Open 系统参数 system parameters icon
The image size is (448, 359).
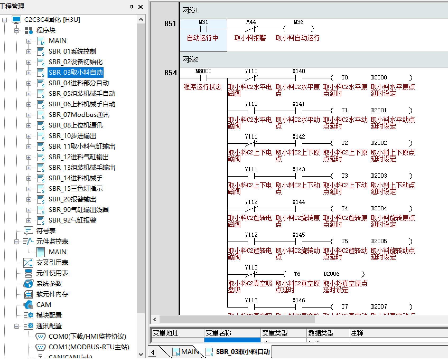click(x=28, y=284)
